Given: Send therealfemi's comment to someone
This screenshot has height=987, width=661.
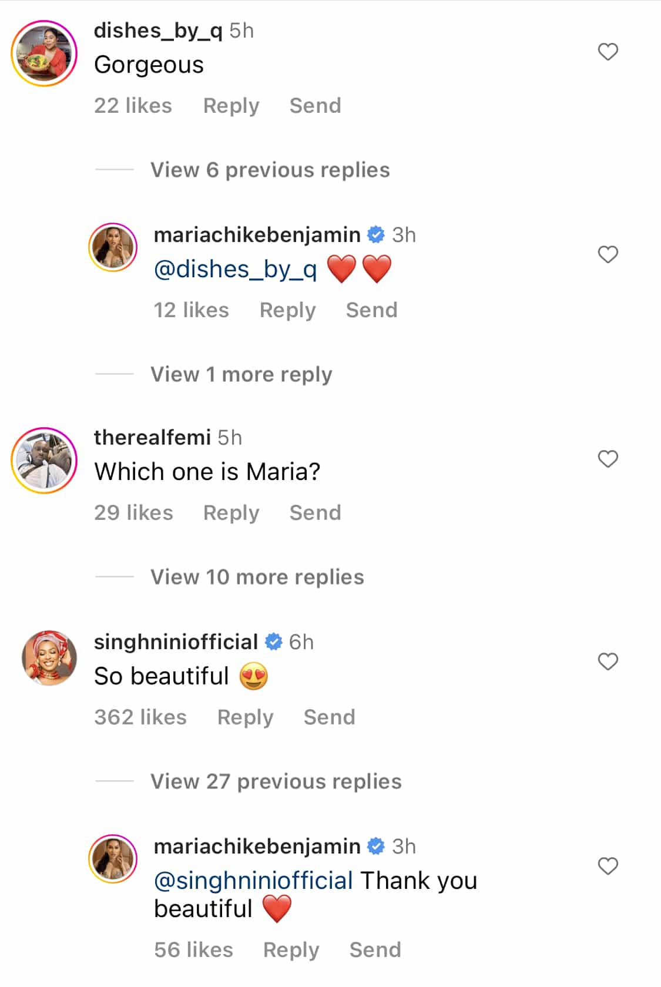Looking at the screenshot, I should coord(315,513).
